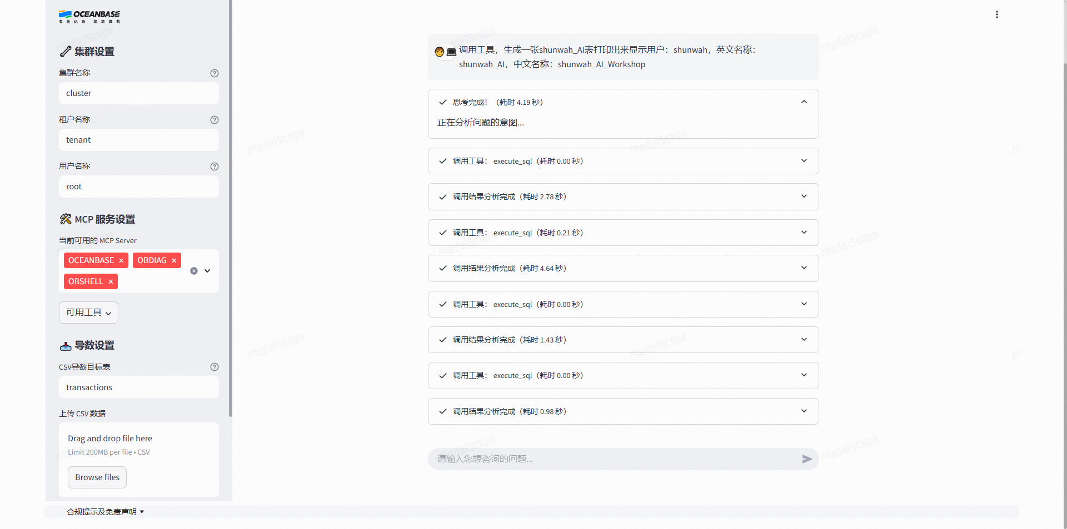Expand 调用结果分析完成 step taking 1.43 秒

point(624,340)
